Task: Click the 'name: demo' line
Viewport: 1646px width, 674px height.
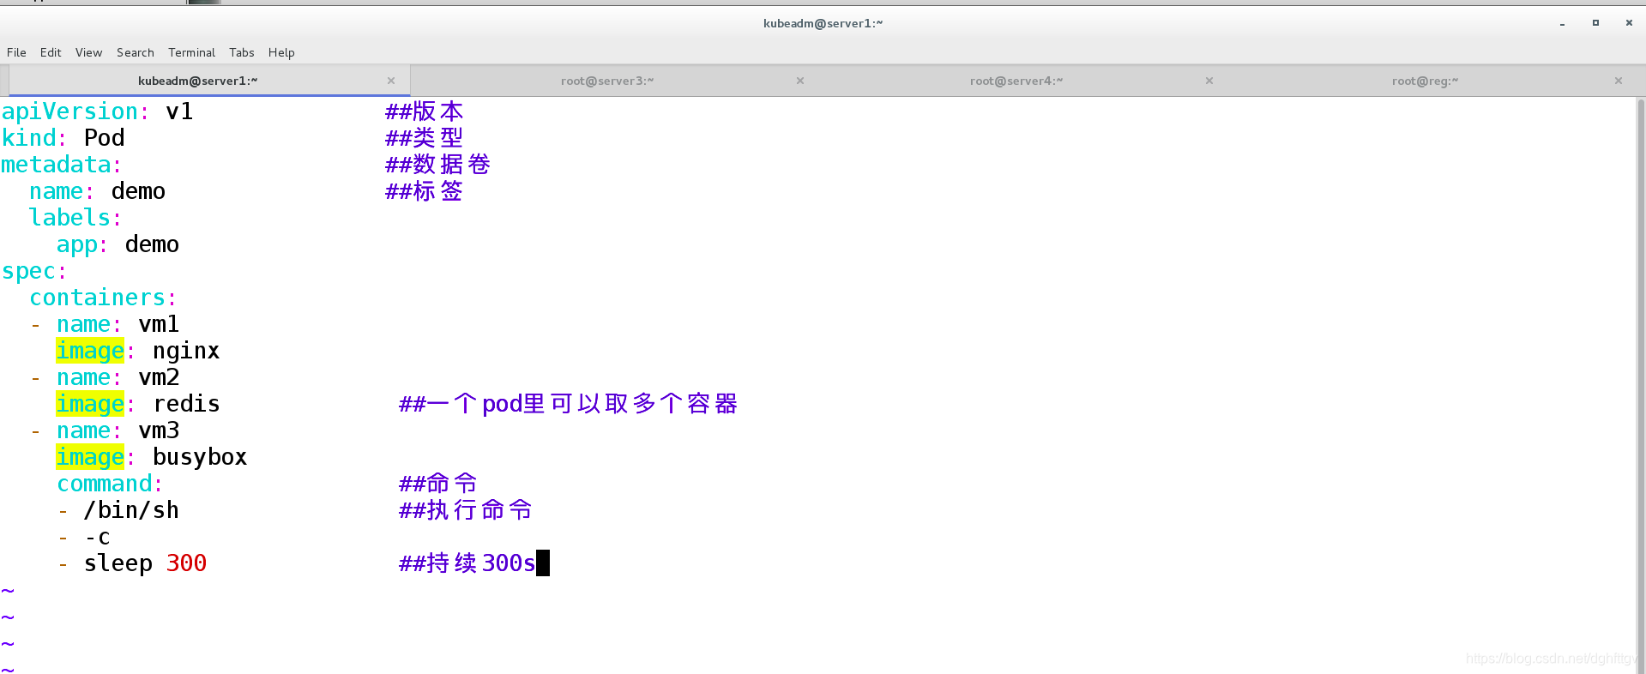Action: [97, 191]
